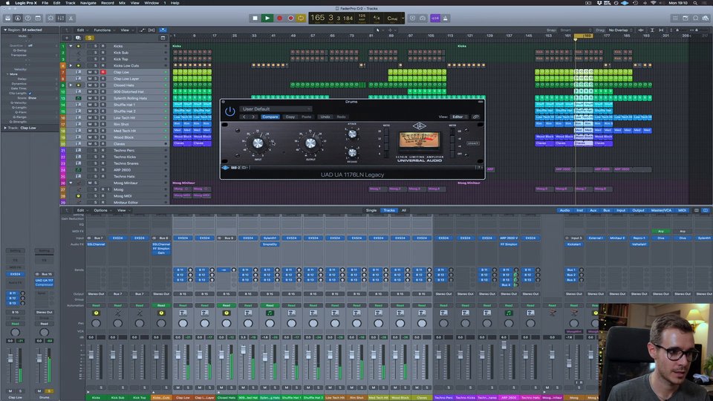Open Quick Help question mark icon

pyautogui.click(x=27, y=18)
